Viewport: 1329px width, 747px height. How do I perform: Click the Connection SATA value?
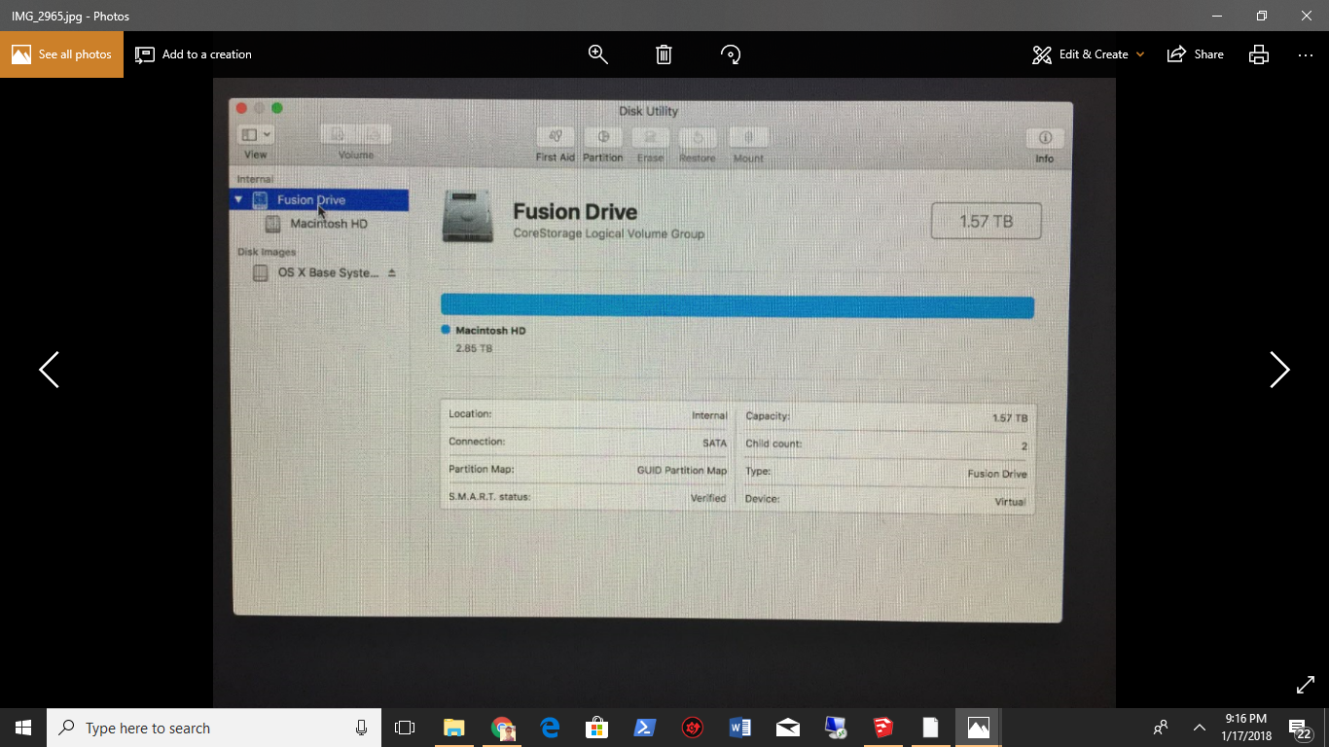715,443
